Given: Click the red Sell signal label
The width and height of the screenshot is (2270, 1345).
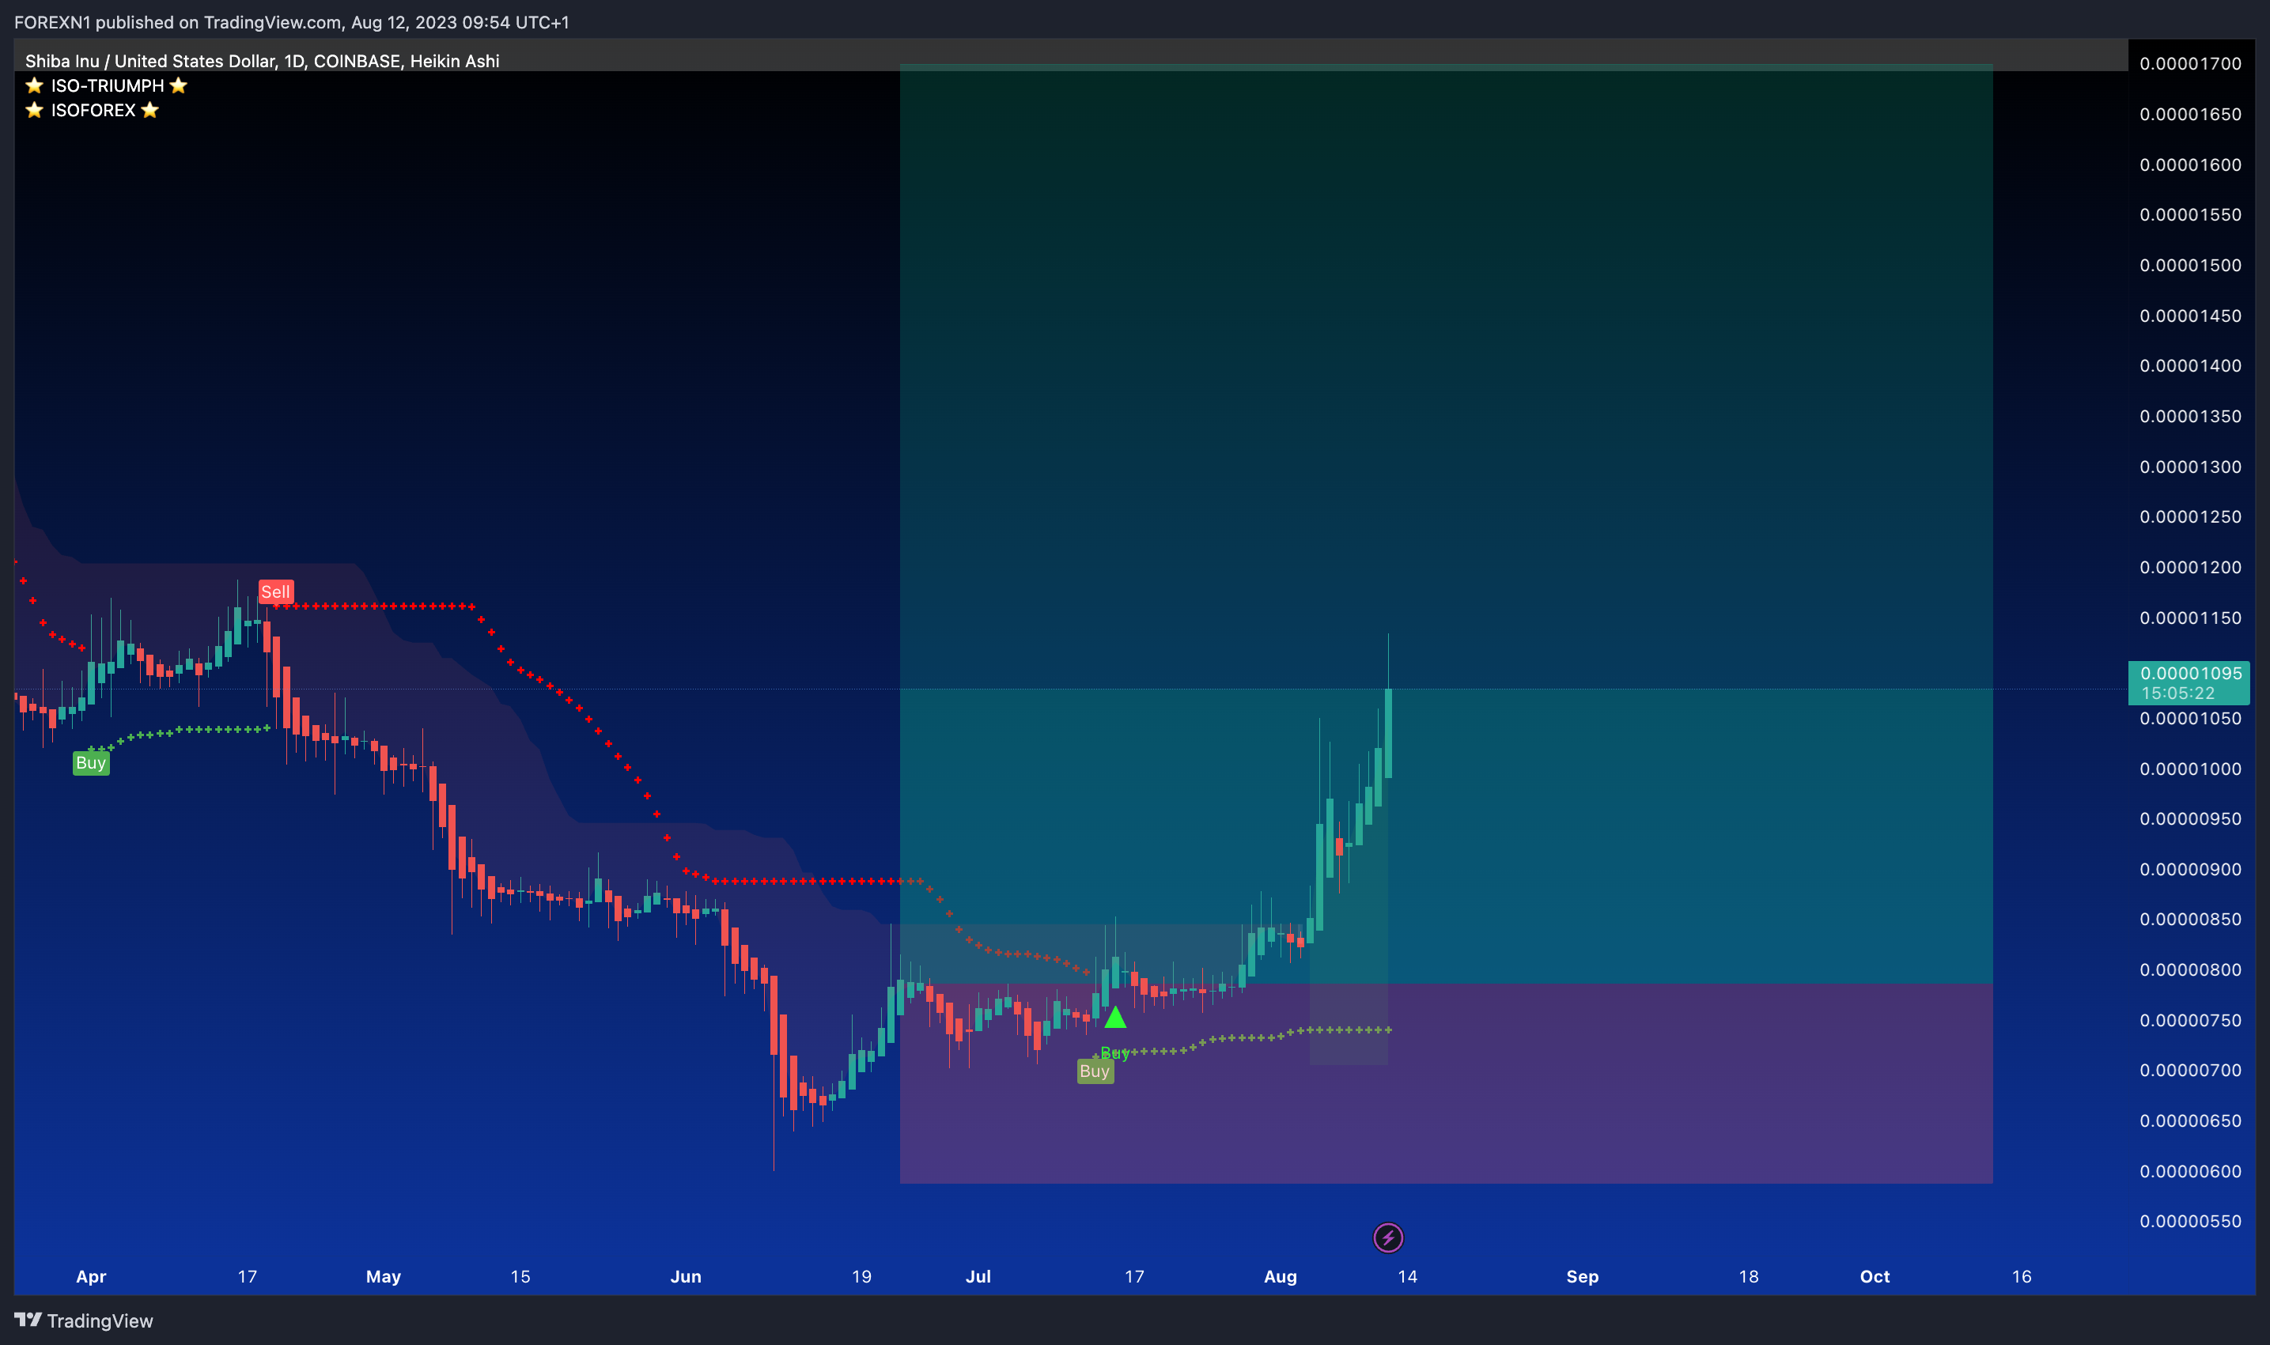Looking at the screenshot, I should [x=275, y=591].
